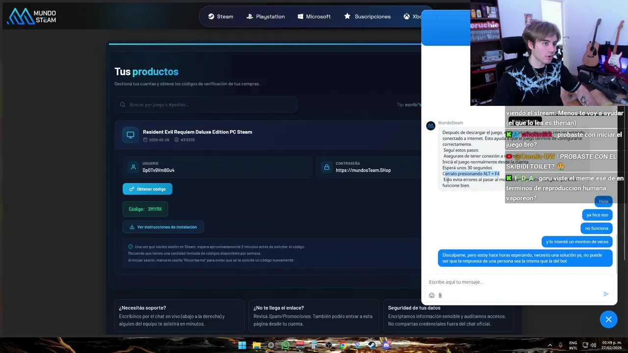Click the 'Disculpame, pero estoy hace horas' message
This screenshot has height=353, width=628.
[525, 258]
